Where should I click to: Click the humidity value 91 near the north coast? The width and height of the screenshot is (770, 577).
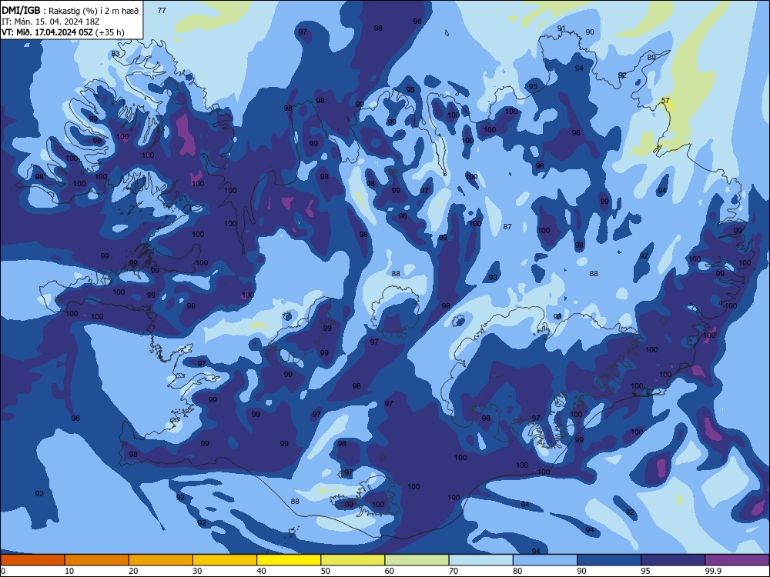coord(561,28)
